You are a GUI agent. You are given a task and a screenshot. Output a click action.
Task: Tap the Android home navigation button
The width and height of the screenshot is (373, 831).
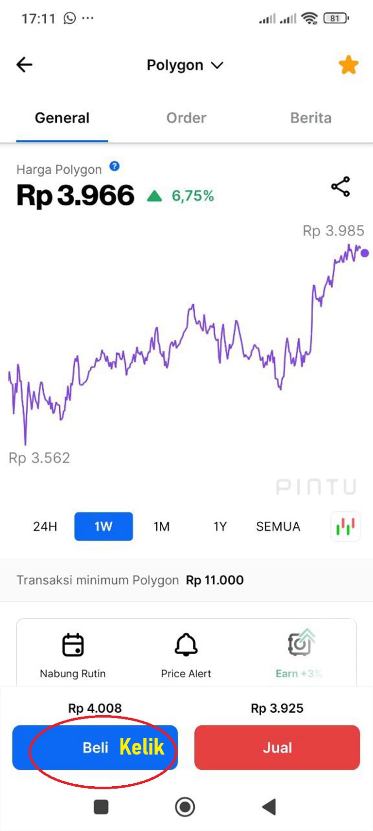185,807
